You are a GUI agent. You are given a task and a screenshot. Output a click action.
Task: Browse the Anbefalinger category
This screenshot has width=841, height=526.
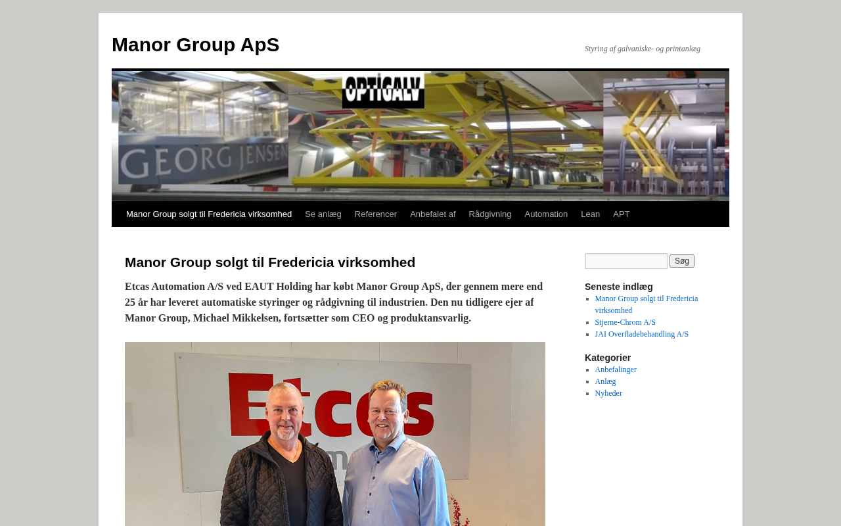tap(616, 370)
